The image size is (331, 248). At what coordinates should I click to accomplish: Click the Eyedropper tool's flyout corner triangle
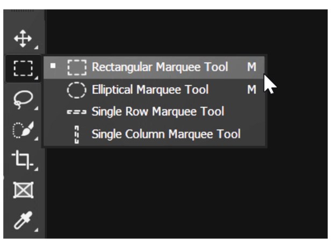click(x=35, y=229)
